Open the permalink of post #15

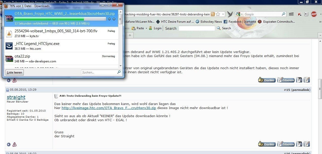(x=301, y=90)
